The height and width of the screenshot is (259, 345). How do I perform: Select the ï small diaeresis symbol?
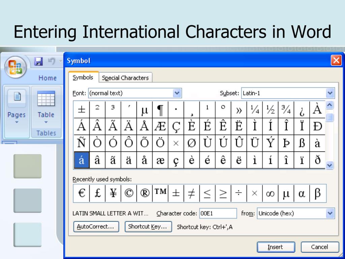pos(302,160)
